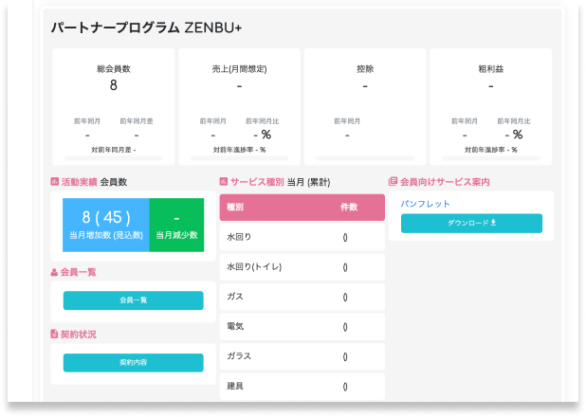The width and height of the screenshot is (586, 417).
Task: Open the 会員一覧 member list button
Action: point(134,300)
